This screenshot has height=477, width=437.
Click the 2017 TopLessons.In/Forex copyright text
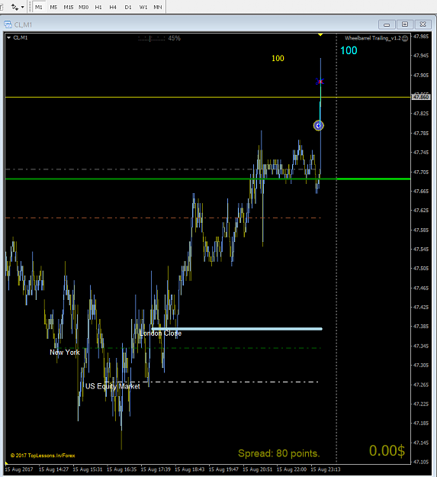(x=43, y=456)
